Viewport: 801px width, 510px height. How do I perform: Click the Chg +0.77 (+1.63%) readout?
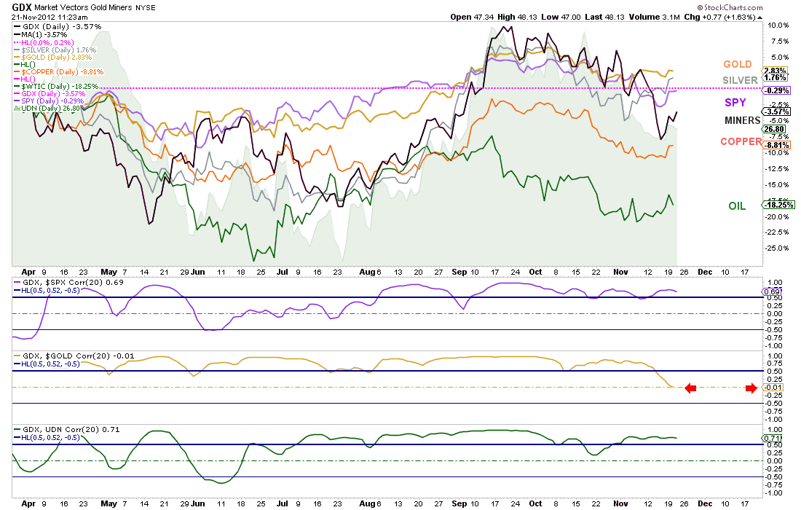[719, 17]
